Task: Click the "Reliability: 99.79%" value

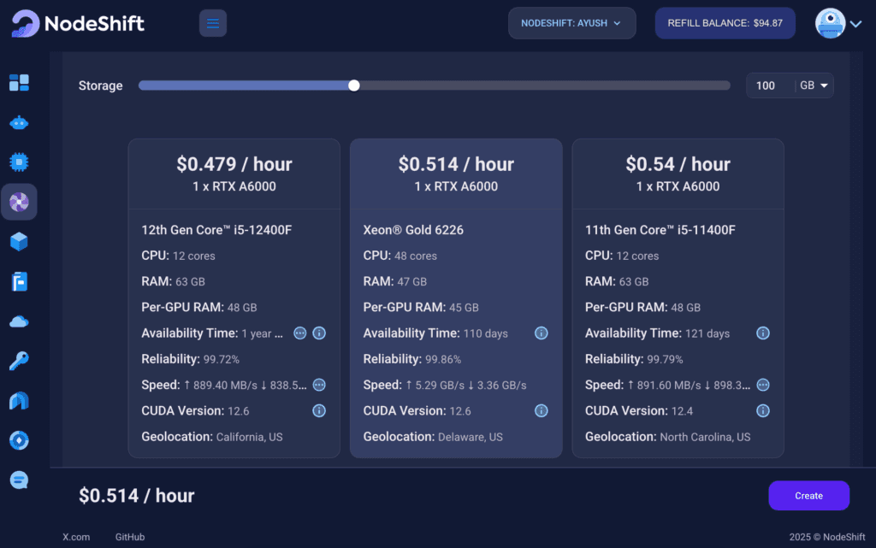Action: (x=634, y=359)
